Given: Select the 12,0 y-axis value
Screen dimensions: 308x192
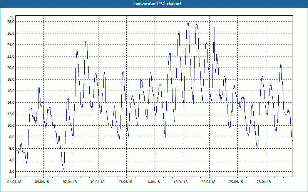Looking at the screenshot, I should point(11,114).
